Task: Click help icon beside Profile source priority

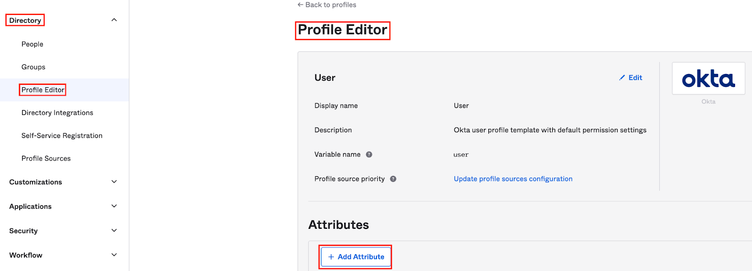Action: pos(393,179)
